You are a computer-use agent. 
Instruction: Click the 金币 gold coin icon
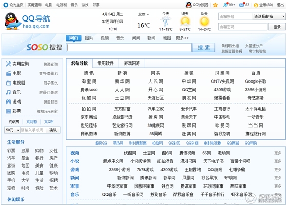click(x=256, y=5)
